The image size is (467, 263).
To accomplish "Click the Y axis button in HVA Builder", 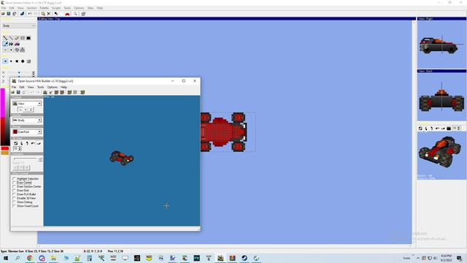I will pos(26,110).
